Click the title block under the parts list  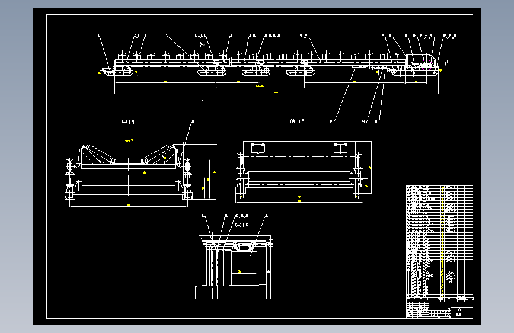(439, 310)
